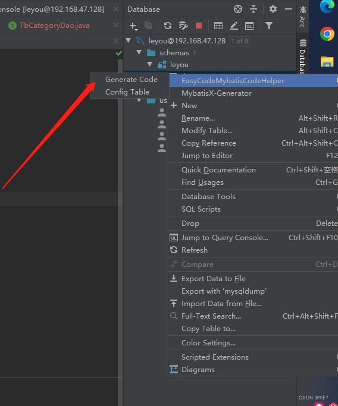Screen dimensions: 338x406
Task: Open the New submenu
Action: (x=252, y=106)
